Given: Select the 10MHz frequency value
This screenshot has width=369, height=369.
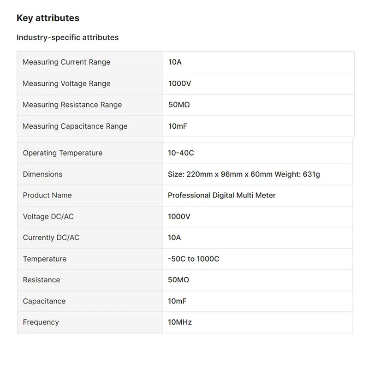Looking at the screenshot, I should tap(179, 322).
